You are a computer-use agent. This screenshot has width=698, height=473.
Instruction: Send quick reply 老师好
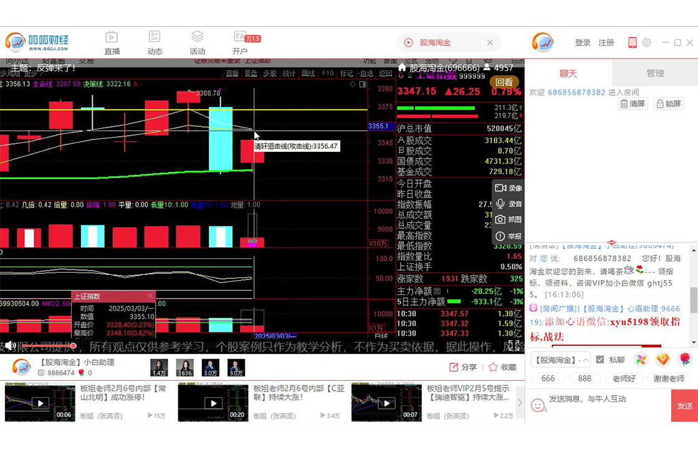click(x=624, y=378)
